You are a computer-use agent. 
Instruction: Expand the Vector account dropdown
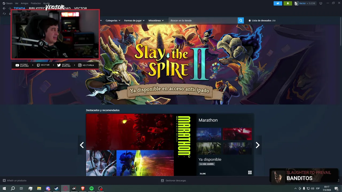point(307,3)
